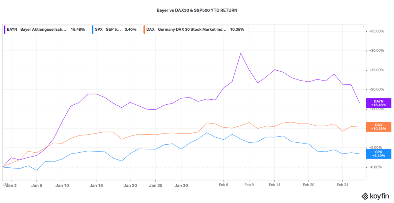Click the orange DAX +10.35% axis tag

(379, 127)
